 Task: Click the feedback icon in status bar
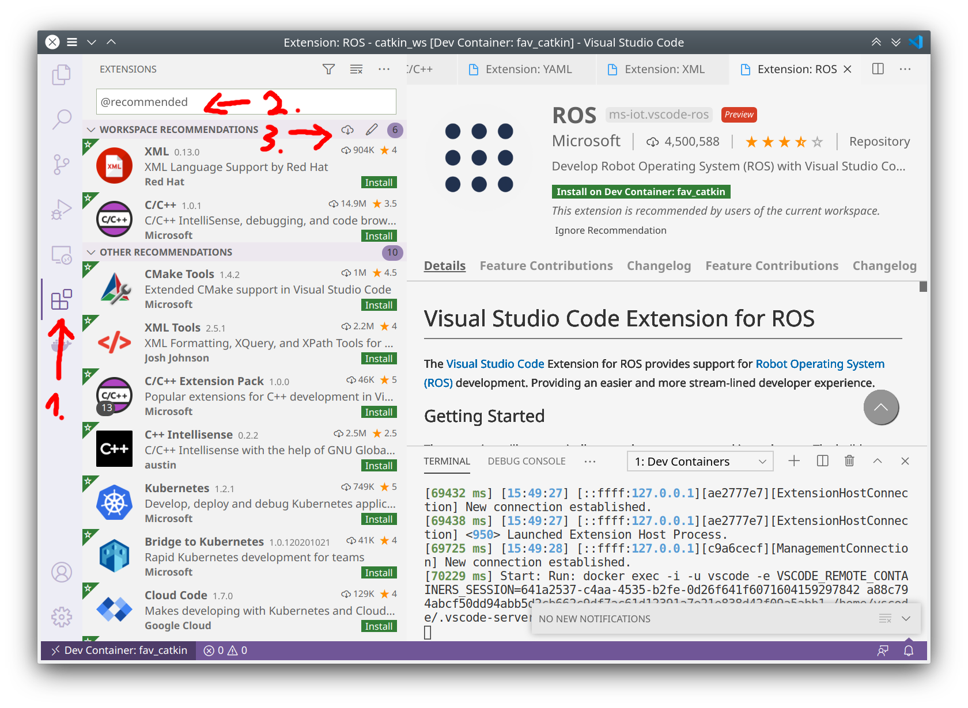[x=883, y=650]
